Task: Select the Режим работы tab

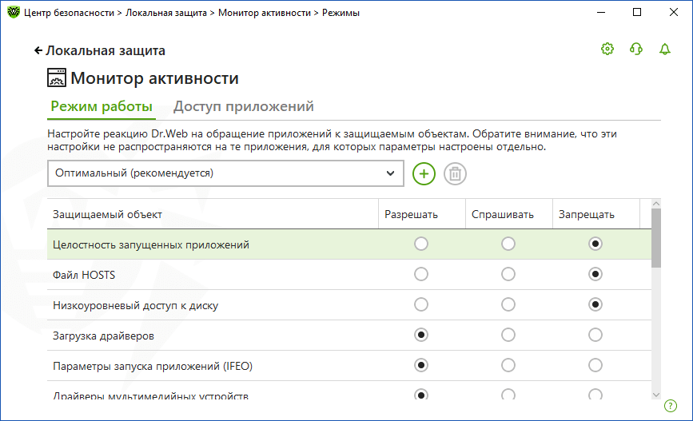Action: click(102, 106)
